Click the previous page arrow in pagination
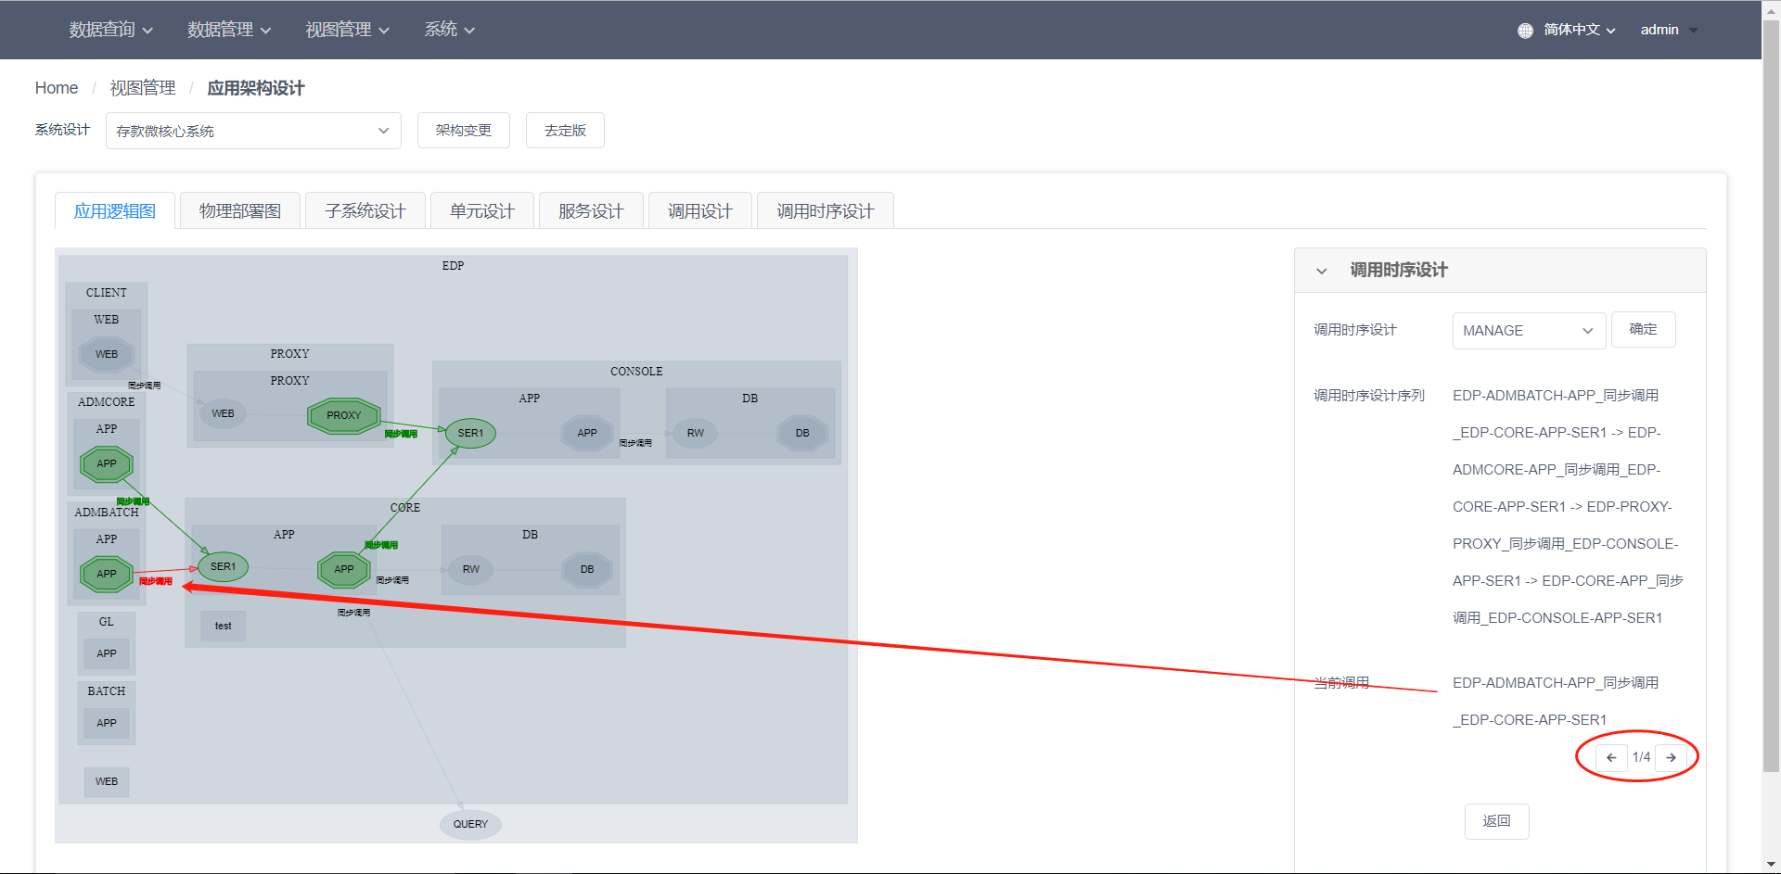This screenshot has height=874, width=1781. 1611,757
